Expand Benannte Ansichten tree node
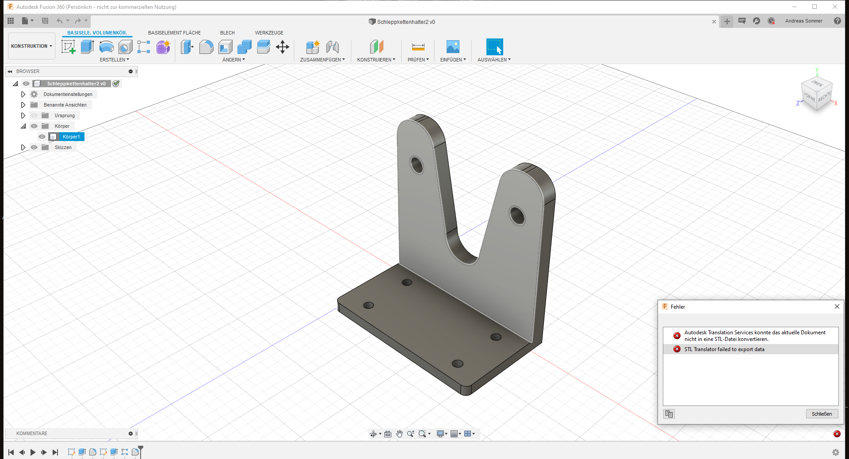Viewport: 849px width, 459px height. [x=23, y=105]
